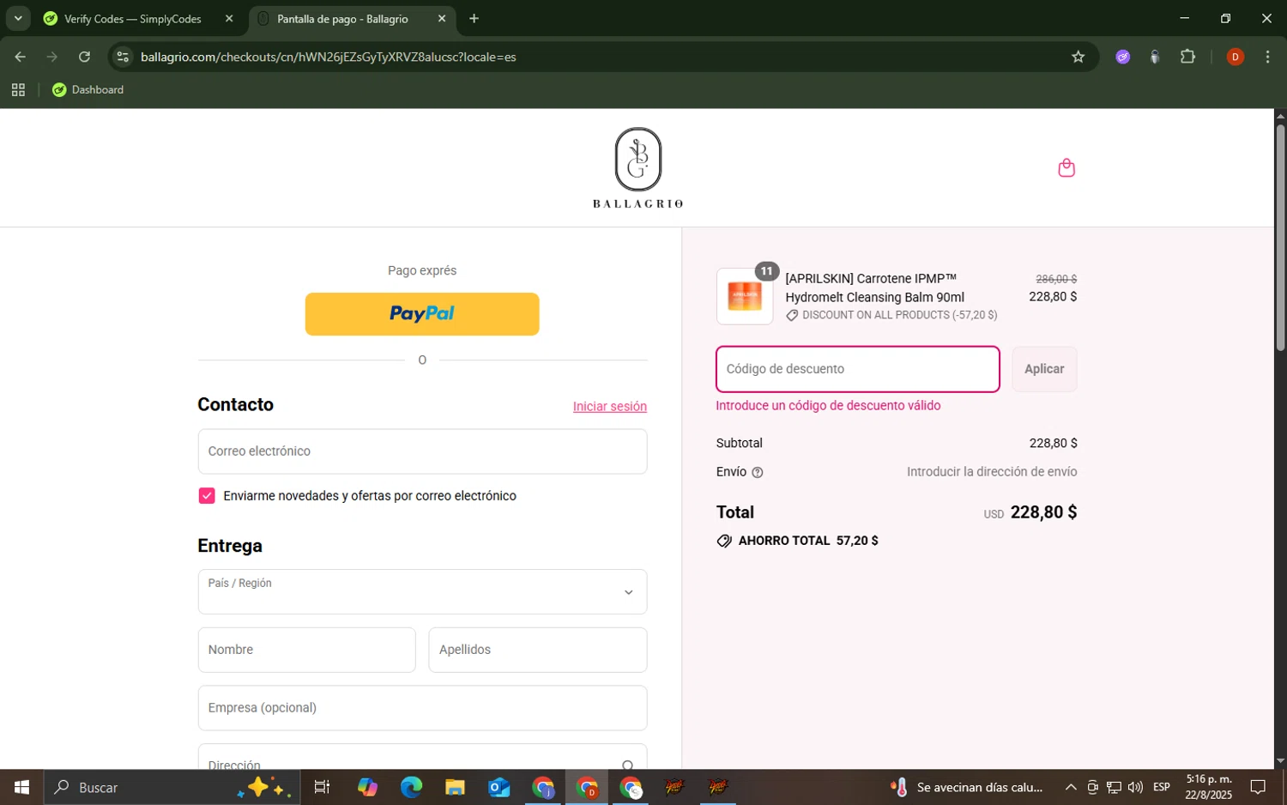Switch to Pantalla de pago - Ballagrio tab

point(342,18)
